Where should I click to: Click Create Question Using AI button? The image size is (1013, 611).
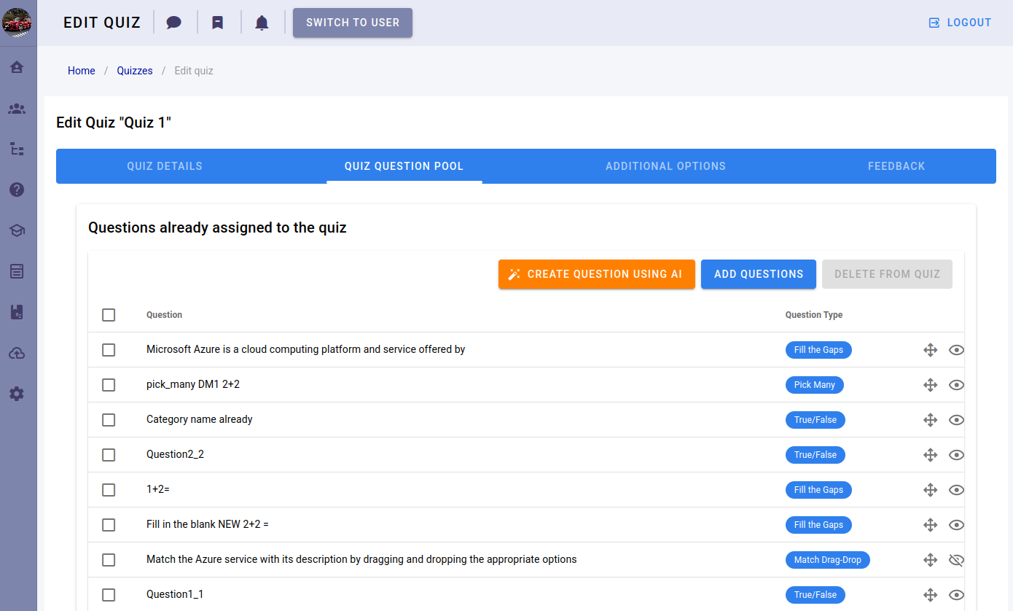(596, 274)
